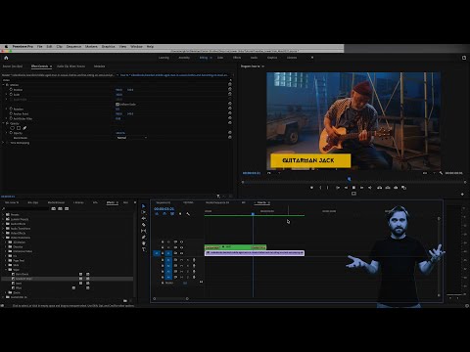Toggle animation stopwatch for Position
The height and width of the screenshot is (352, 470).
pos(11,90)
